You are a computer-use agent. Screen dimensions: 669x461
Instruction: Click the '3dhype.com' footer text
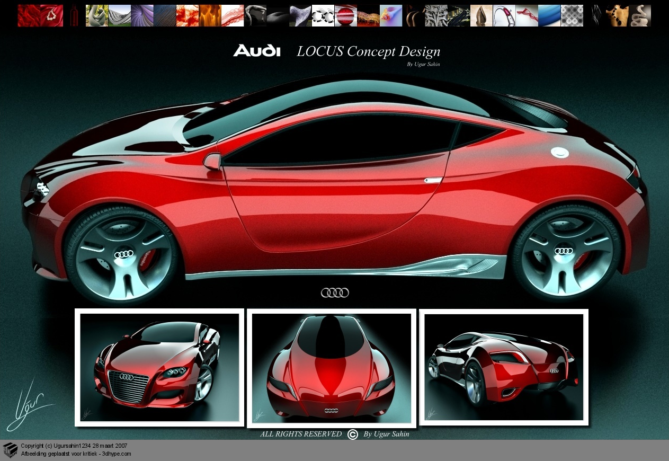click(117, 454)
